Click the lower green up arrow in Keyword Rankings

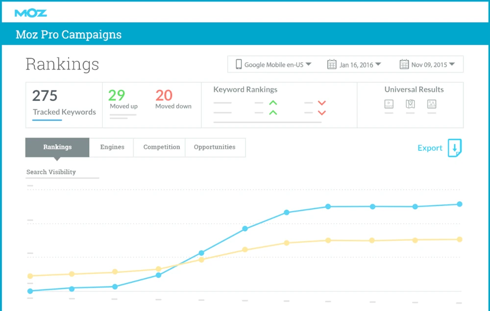pyautogui.click(x=273, y=112)
